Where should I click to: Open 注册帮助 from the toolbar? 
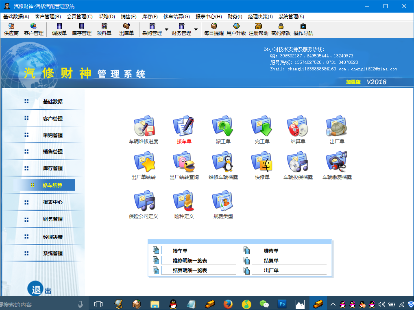[x=259, y=29]
